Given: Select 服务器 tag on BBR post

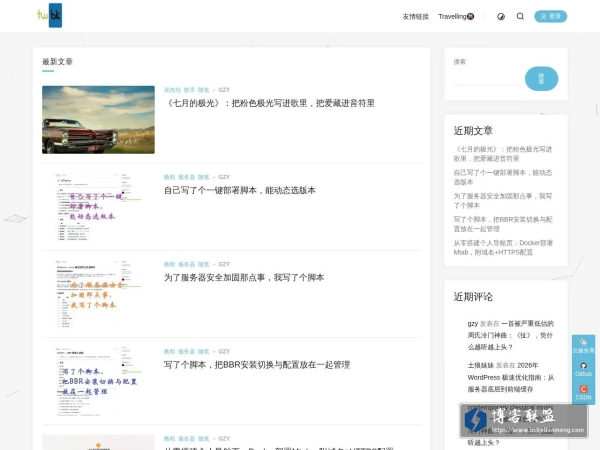Looking at the screenshot, I should tap(186, 351).
